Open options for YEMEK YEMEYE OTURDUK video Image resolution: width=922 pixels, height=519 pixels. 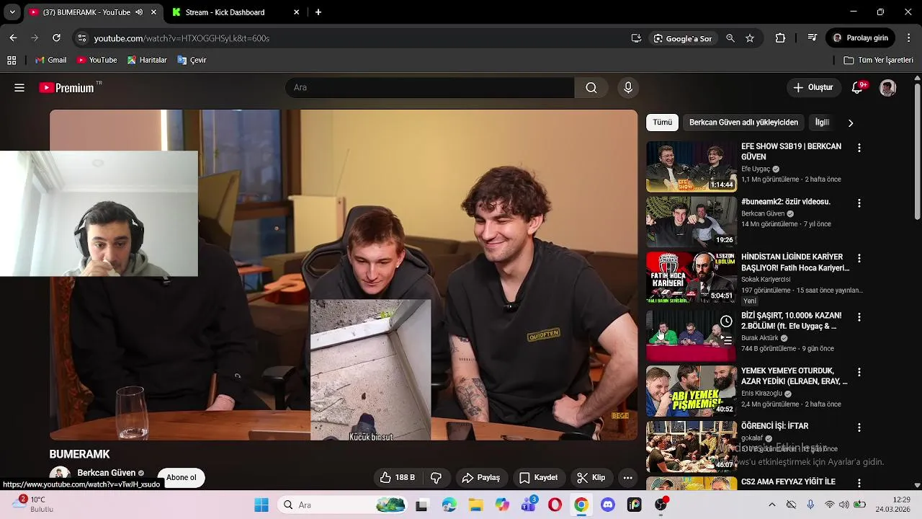(859, 372)
